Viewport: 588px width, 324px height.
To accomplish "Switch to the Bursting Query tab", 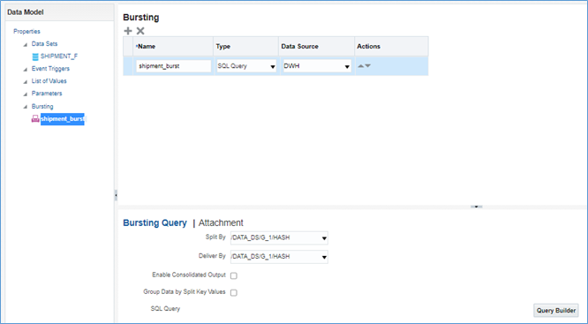I will tap(155, 222).
